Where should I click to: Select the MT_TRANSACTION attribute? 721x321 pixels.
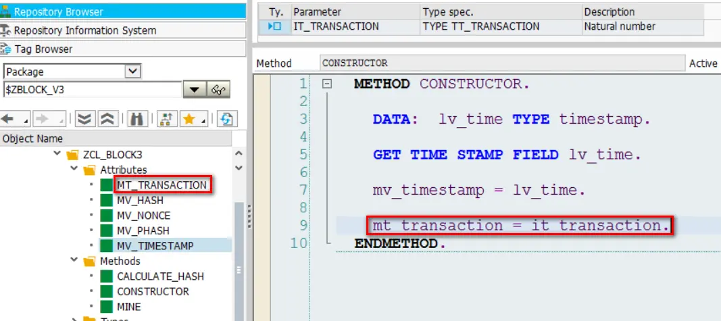pyautogui.click(x=162, y=185)
